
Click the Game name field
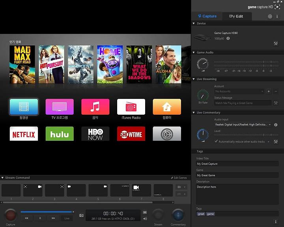click(237, 175)
